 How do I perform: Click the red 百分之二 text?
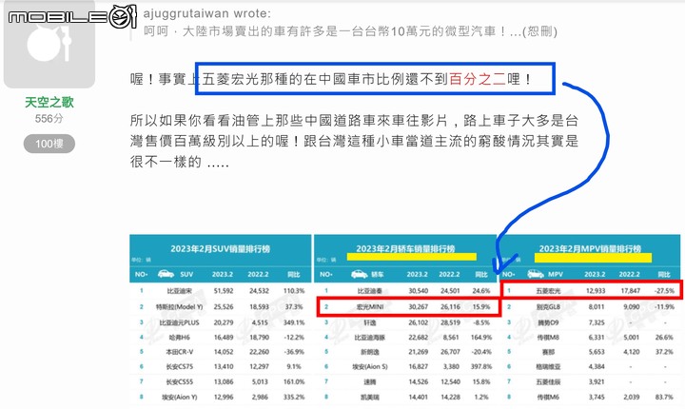point(478,79)
